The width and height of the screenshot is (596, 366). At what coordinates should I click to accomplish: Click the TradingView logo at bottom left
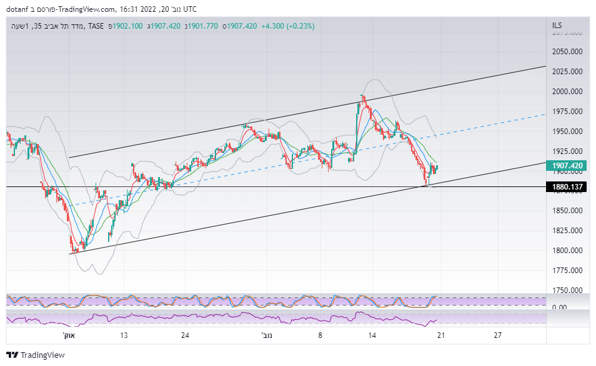[x=36, y=355]
